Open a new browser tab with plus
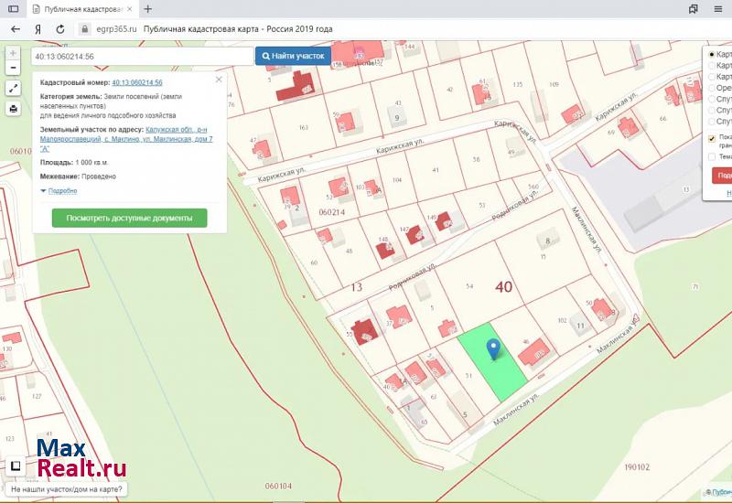Screen dimensions: 732x503 tap(148, 8)
